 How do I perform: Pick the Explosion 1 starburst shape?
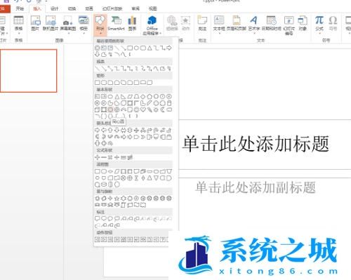97,199
